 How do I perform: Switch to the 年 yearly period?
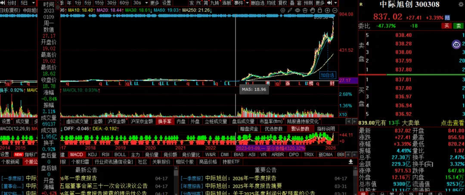(69, 3)
